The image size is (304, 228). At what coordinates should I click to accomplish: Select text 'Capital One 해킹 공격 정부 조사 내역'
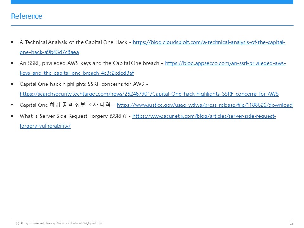tap(65, 105)
